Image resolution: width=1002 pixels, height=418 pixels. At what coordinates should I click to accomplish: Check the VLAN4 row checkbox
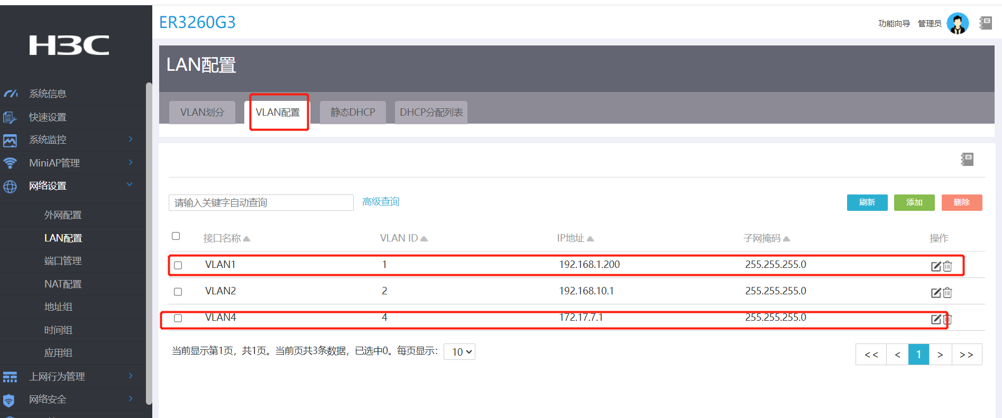[x=178, y=318]
